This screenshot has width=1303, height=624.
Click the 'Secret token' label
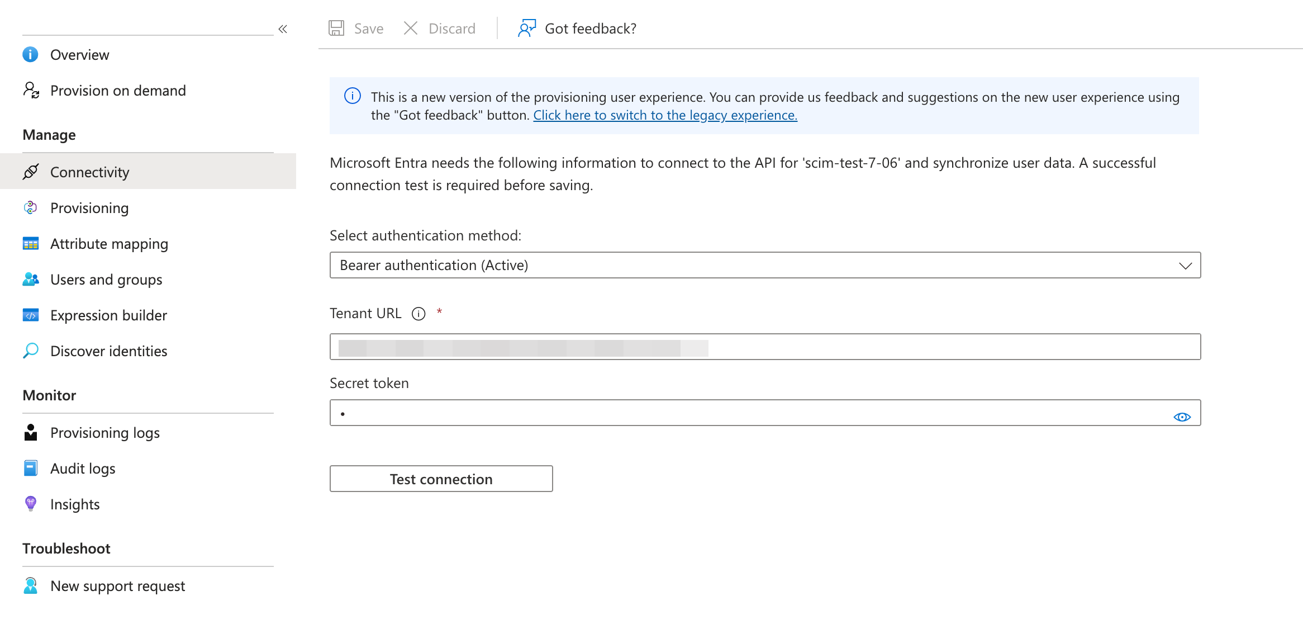(x=369, y=383)
